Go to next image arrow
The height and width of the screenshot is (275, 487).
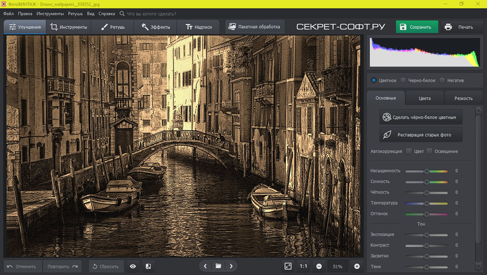click(x=231, y=266)
